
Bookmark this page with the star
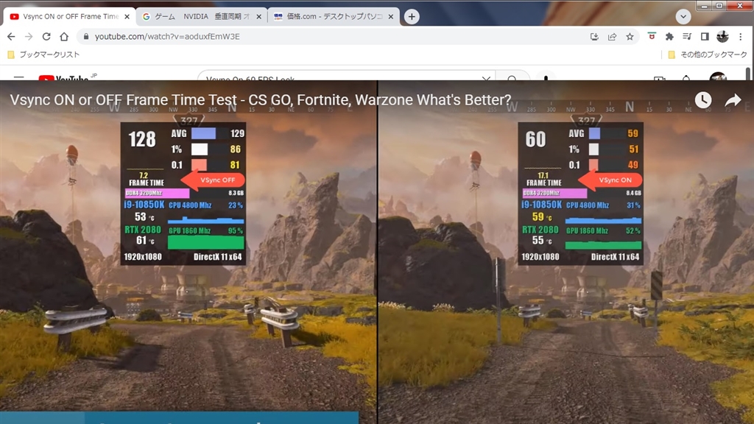630,37
